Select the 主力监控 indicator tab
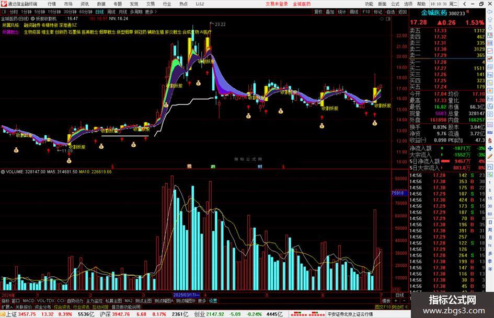The image size is (494, 318). (94, 301)
